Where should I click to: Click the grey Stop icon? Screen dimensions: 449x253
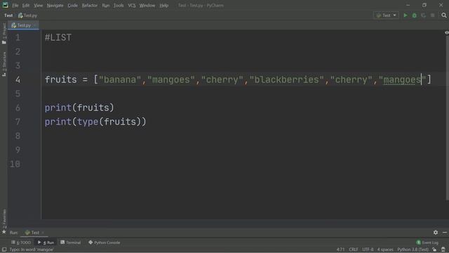(x=433, y=15)
